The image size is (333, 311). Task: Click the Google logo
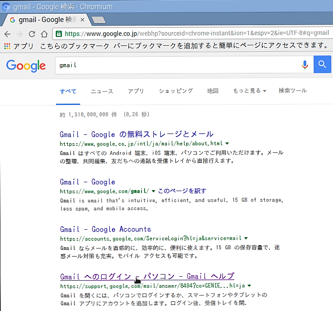tap(25, 65)
